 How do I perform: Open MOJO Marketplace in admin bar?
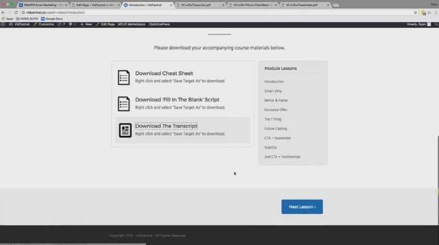(131, 24)
